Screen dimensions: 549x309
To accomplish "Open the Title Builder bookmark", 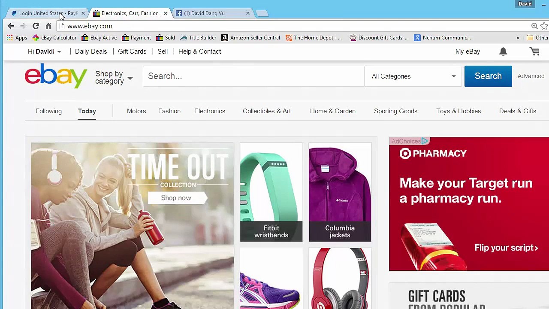I will [x=198, y=38].
